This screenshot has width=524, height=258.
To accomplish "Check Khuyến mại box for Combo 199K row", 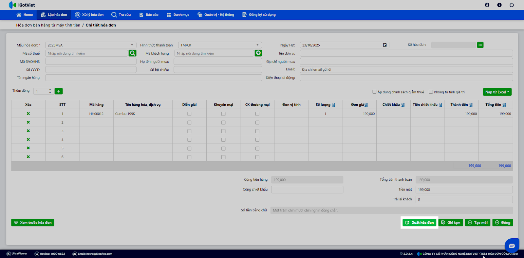I will pos(223,114).
